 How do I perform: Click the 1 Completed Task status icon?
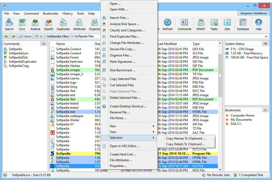click(235, 175)
